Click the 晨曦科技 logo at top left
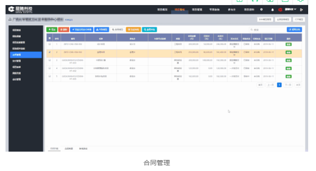316x171 pixels. pos(20,10)
